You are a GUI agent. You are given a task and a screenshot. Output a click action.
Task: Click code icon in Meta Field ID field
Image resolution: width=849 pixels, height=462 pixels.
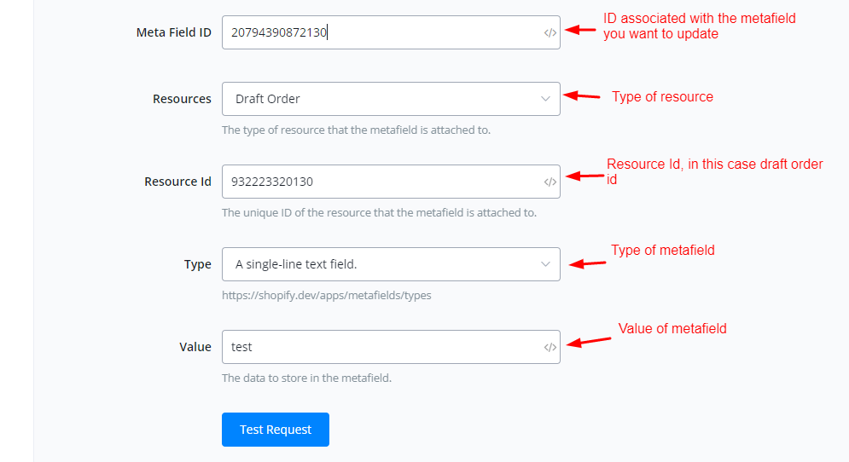tap(550, 33)
